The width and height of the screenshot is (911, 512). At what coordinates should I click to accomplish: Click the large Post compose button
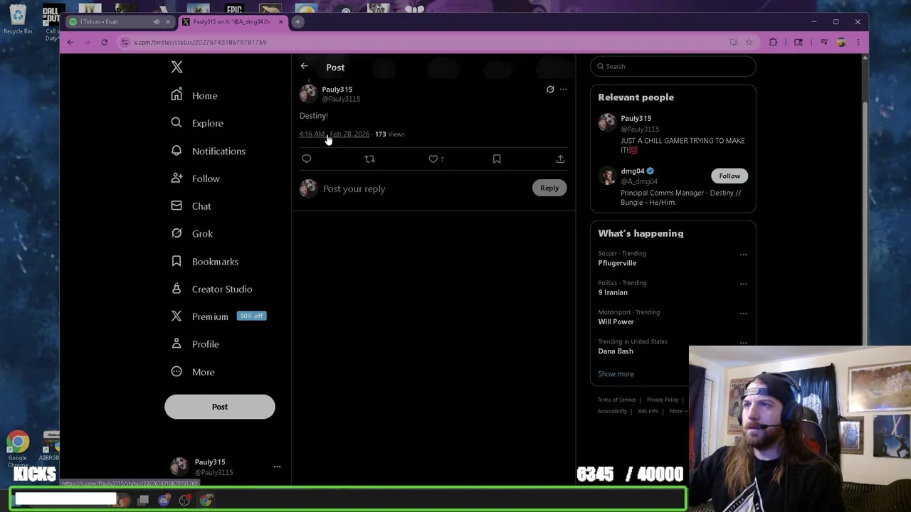[x=220, y=407]
